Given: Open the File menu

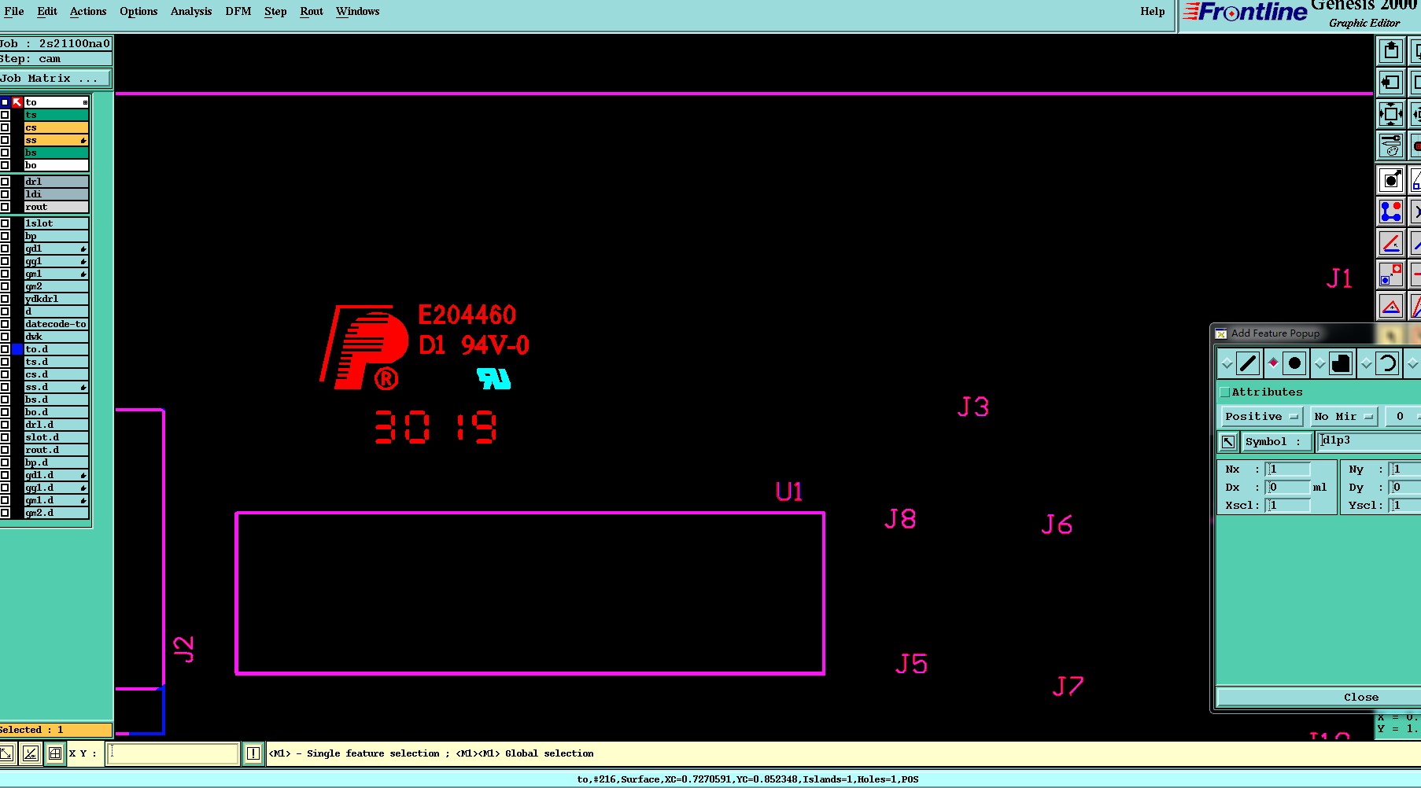Looking at the screenshot, I should [x=14, y=11].
